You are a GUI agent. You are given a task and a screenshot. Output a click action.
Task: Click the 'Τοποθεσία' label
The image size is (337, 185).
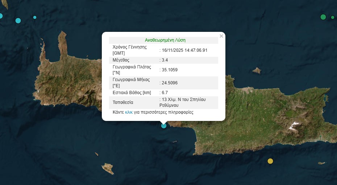(123, 102)
